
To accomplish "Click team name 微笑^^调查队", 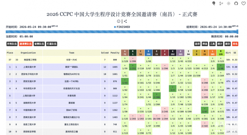I will pyautogui.click(x=72, y=67).
